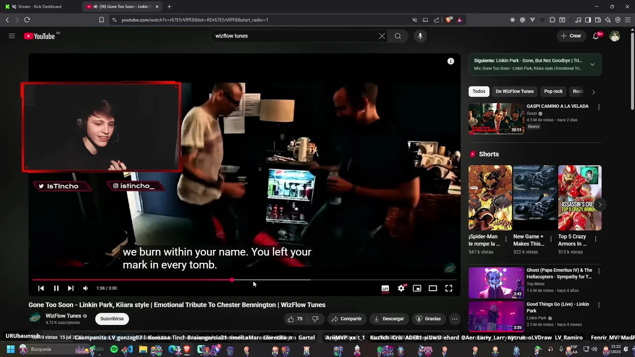
Task: Reload the page
Action: click(x=27, y=20)
